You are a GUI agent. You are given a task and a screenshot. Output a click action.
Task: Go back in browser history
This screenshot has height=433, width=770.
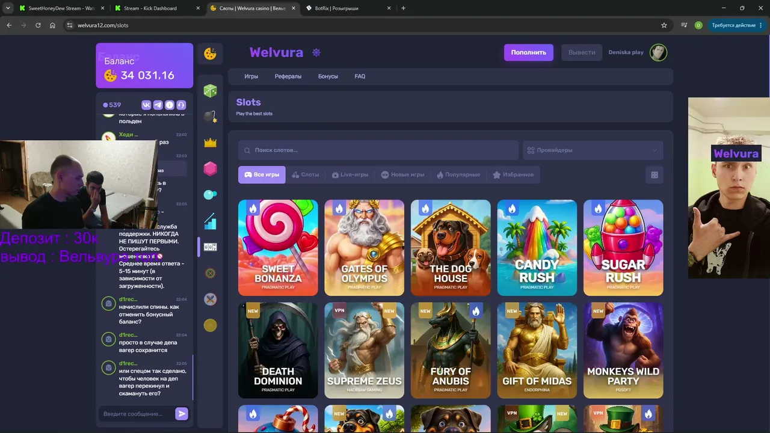(9, 25)
